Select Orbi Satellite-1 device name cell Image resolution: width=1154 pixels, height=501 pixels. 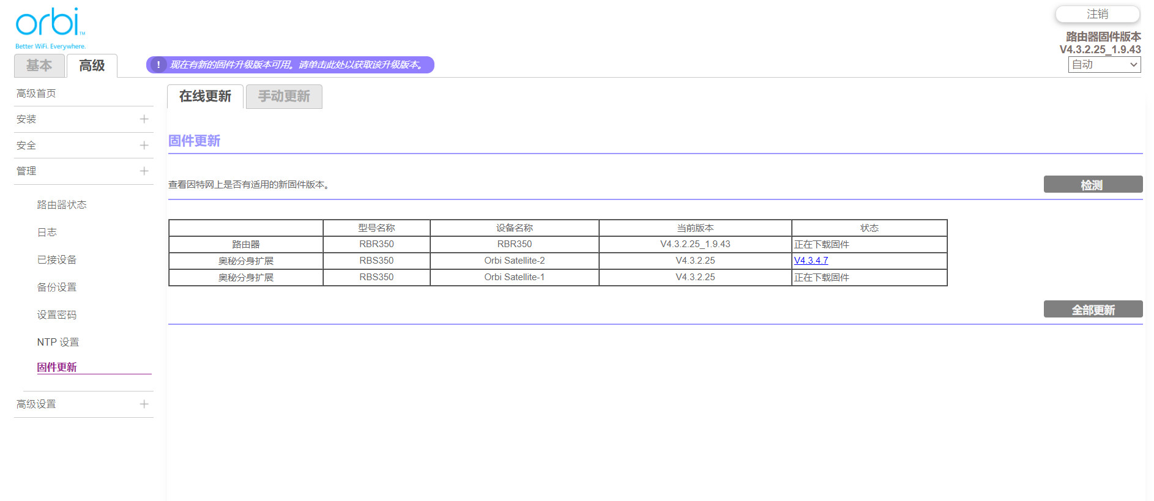tap(515, 277)
